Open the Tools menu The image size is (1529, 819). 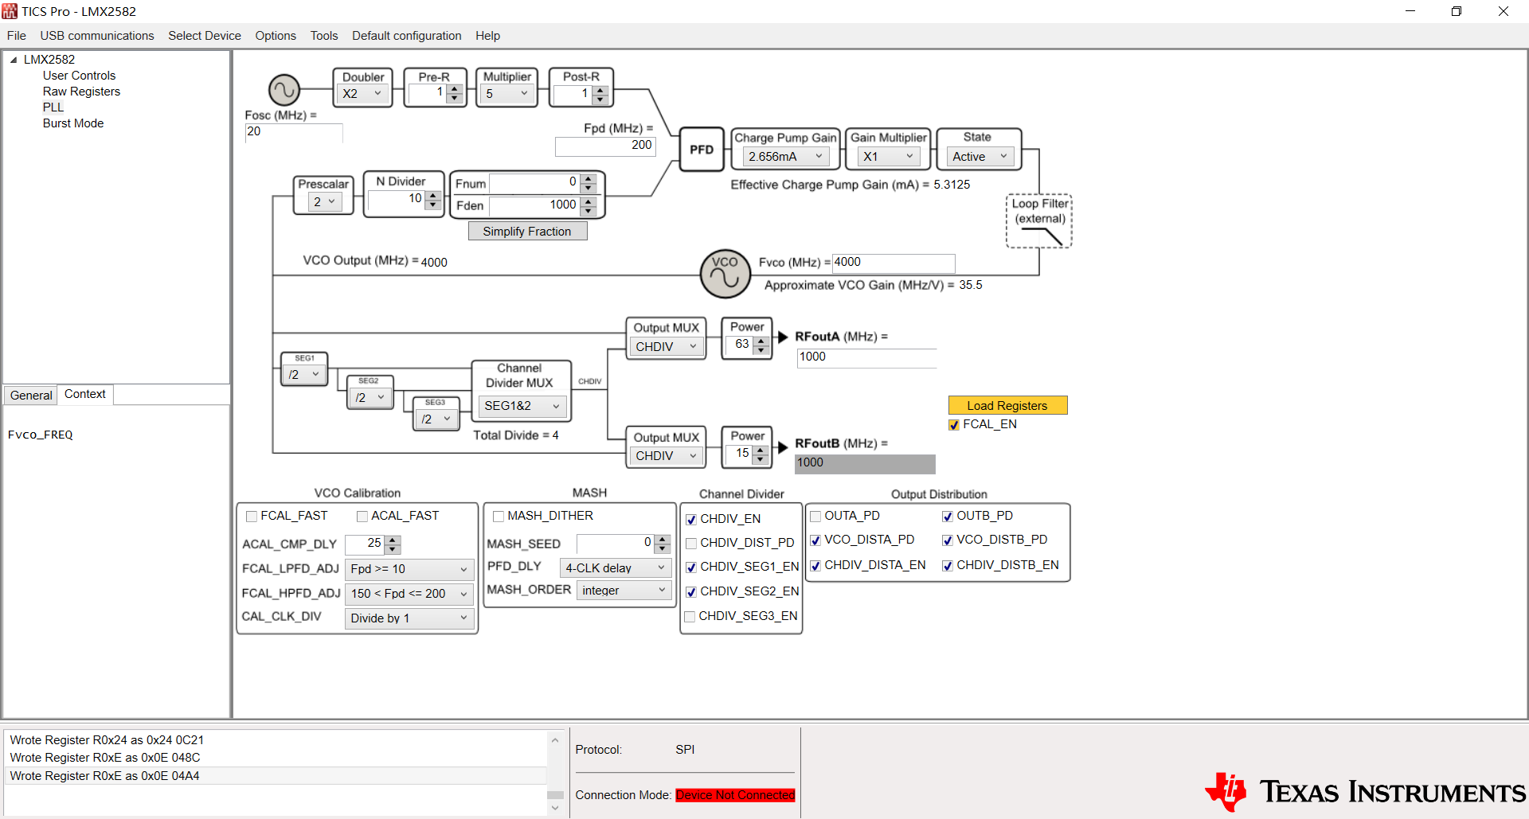tap(324, 36)
